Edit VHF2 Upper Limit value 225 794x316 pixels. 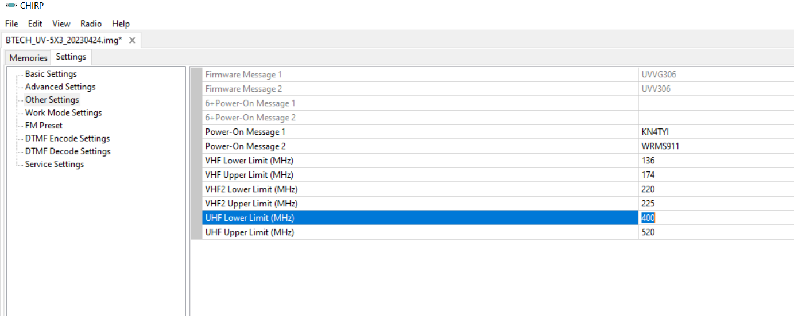point(716,204)
